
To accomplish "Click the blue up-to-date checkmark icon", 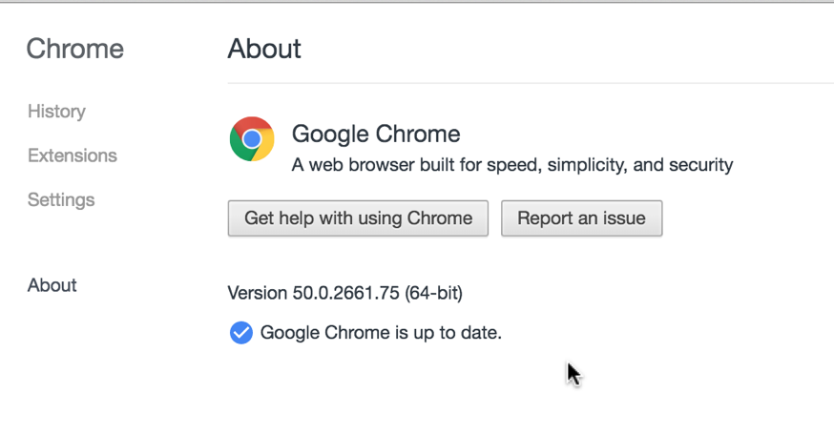I will tap(241, 333).
